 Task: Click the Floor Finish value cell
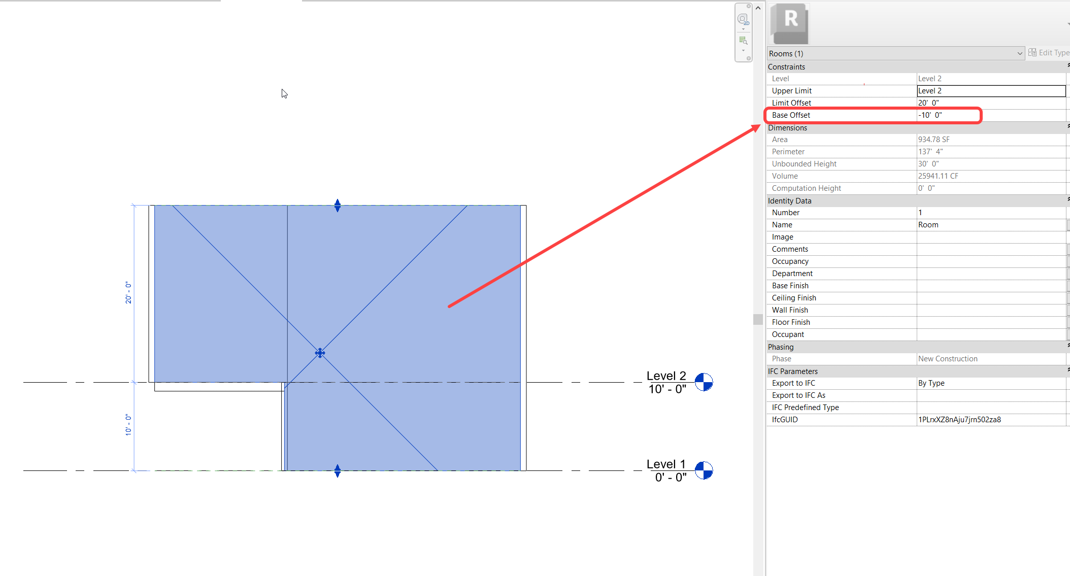(991, 322)
